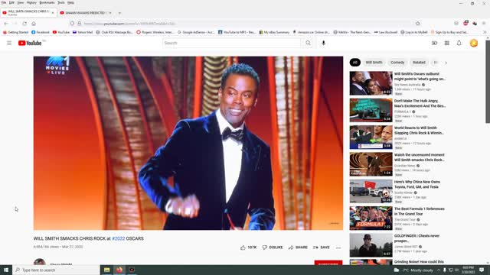
Task: Open the Getting Started bookmark
Action: 15,32
